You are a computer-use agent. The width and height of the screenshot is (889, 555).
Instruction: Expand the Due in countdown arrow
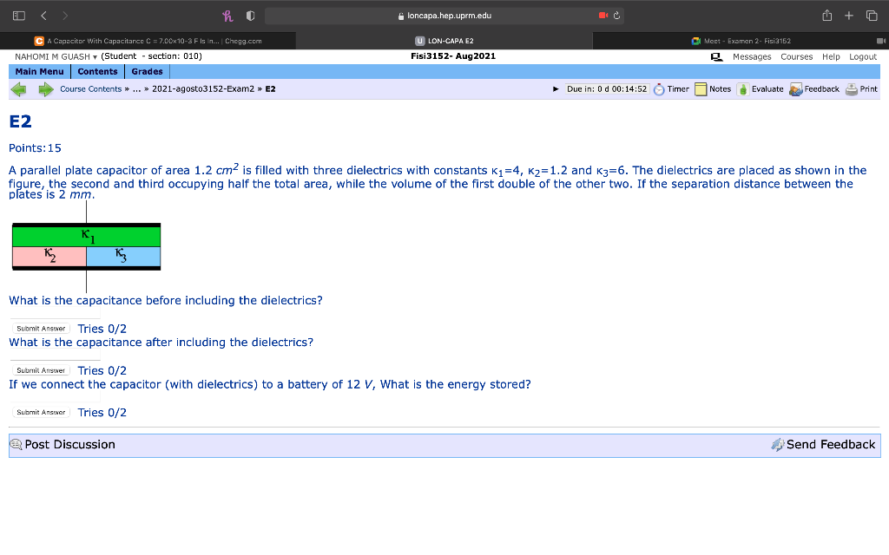(x=557, y=88)
